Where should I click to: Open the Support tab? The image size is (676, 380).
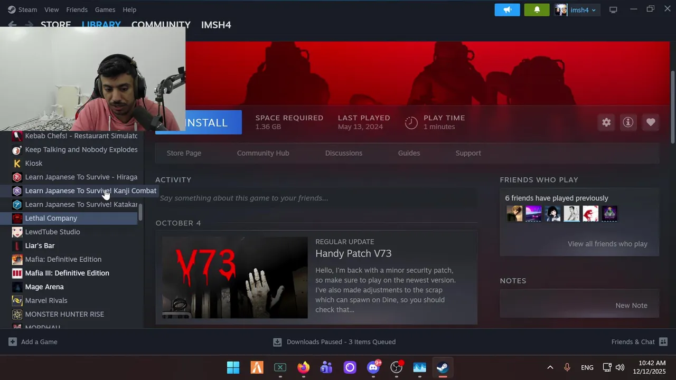click(x=468, y=153)
